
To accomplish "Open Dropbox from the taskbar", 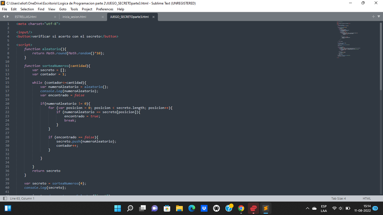I will [x=204, y=208].
